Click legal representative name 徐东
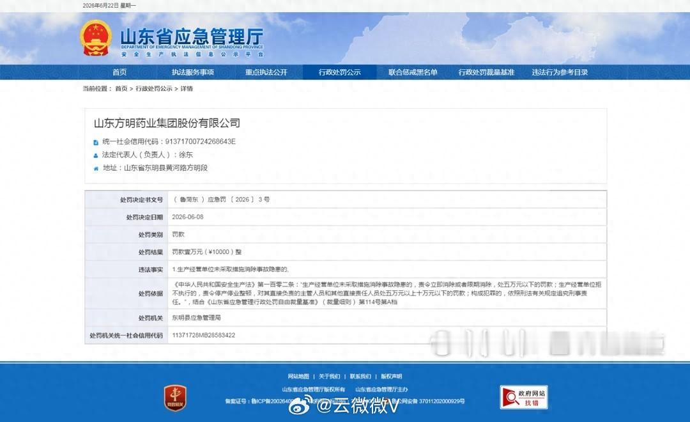 coord(186,155)
